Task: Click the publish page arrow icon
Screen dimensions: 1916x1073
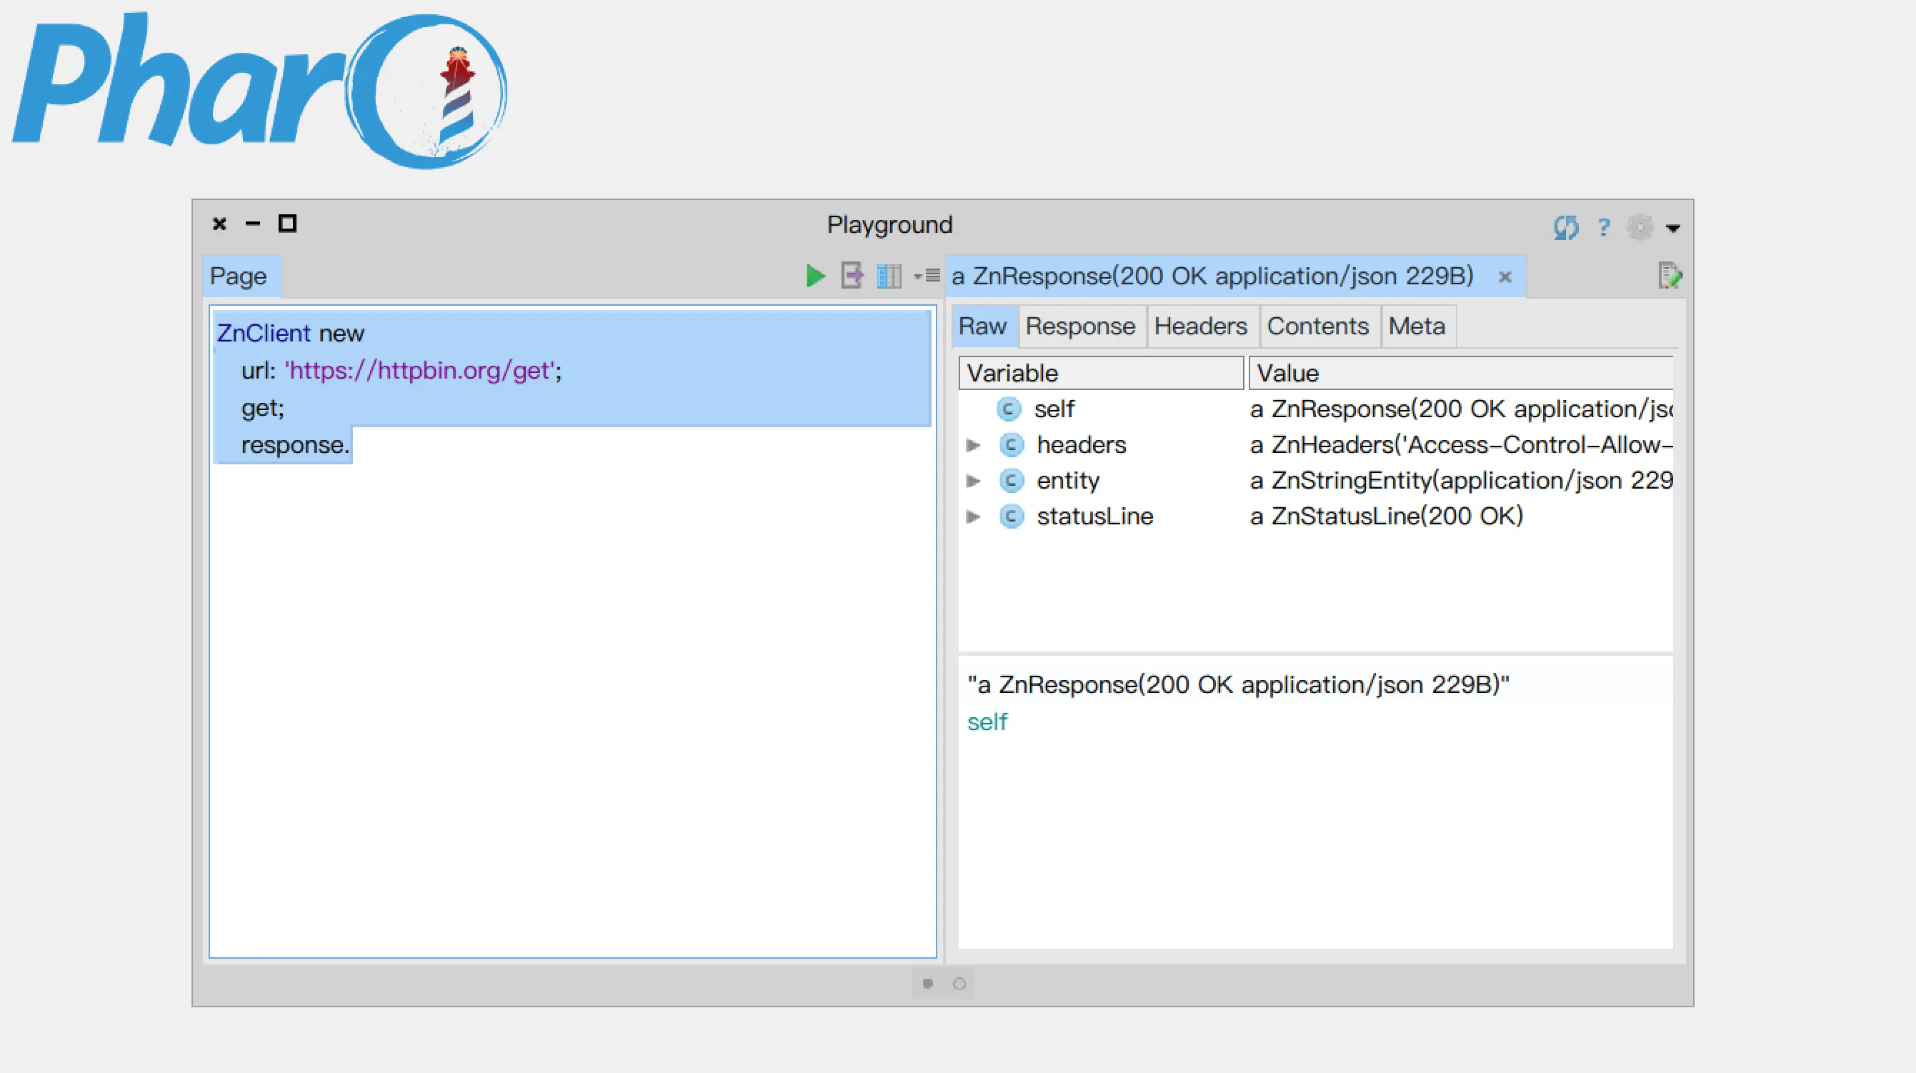Action: coord(852,276)
